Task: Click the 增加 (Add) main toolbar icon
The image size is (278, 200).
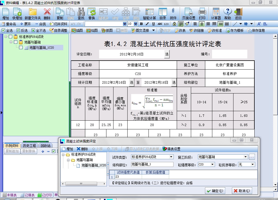Action: tap(6, 14)
